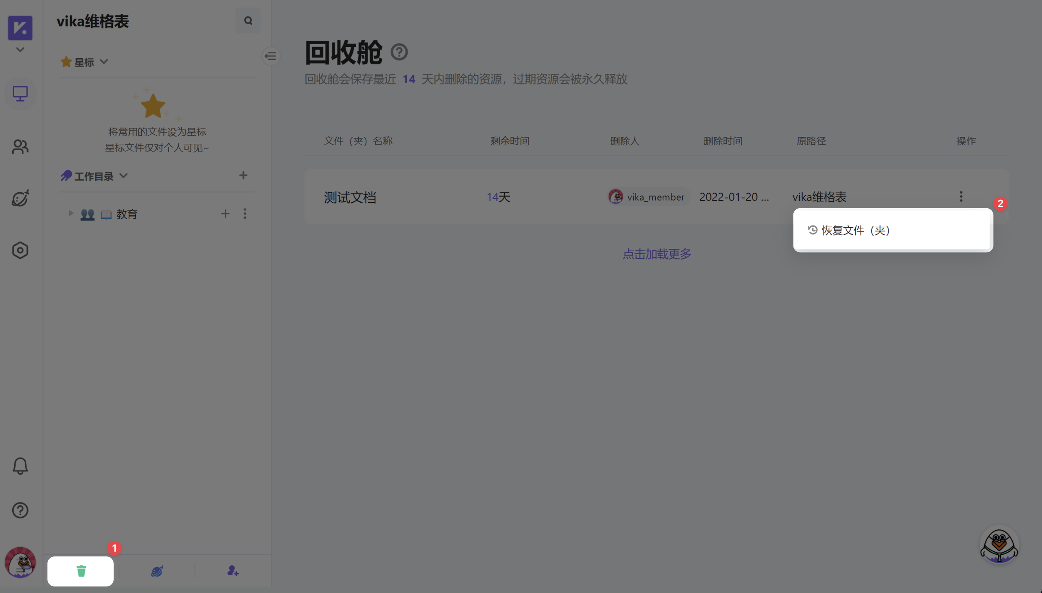Open the contacts icon in left sidebar
Screen dimensions: 1042x593
click(20, 147)
